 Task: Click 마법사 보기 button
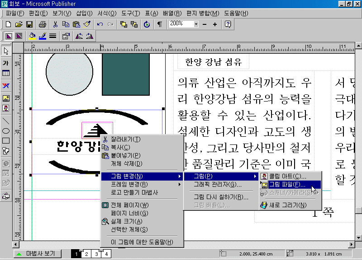click(x=38, y=254)
